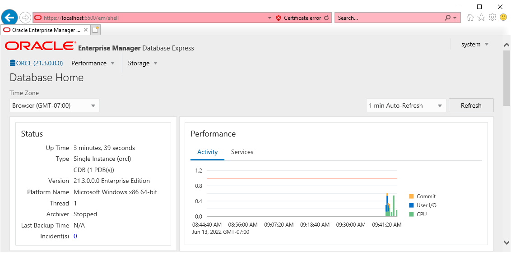Maximize the browser window

pos(479,6)
